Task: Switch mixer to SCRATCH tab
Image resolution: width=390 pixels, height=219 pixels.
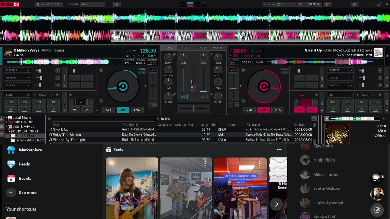Action: pos(201,48)
